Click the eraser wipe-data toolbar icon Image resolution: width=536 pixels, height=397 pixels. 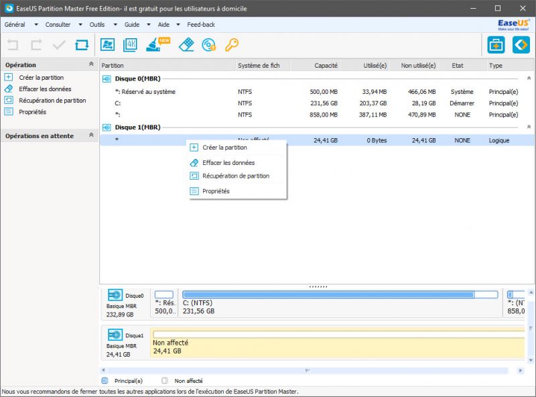pyautogui.click(x=186, y=46)
